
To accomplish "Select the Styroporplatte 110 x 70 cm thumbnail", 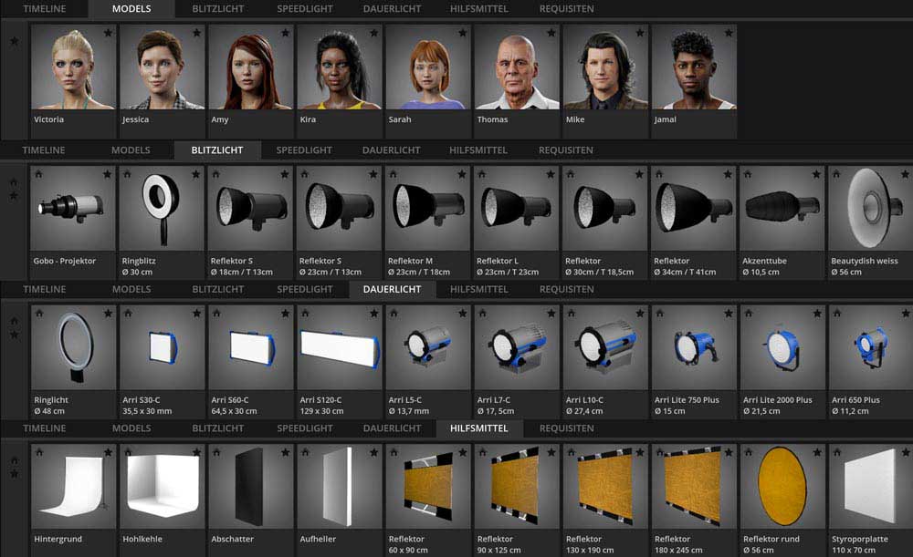I will point(870,486).
